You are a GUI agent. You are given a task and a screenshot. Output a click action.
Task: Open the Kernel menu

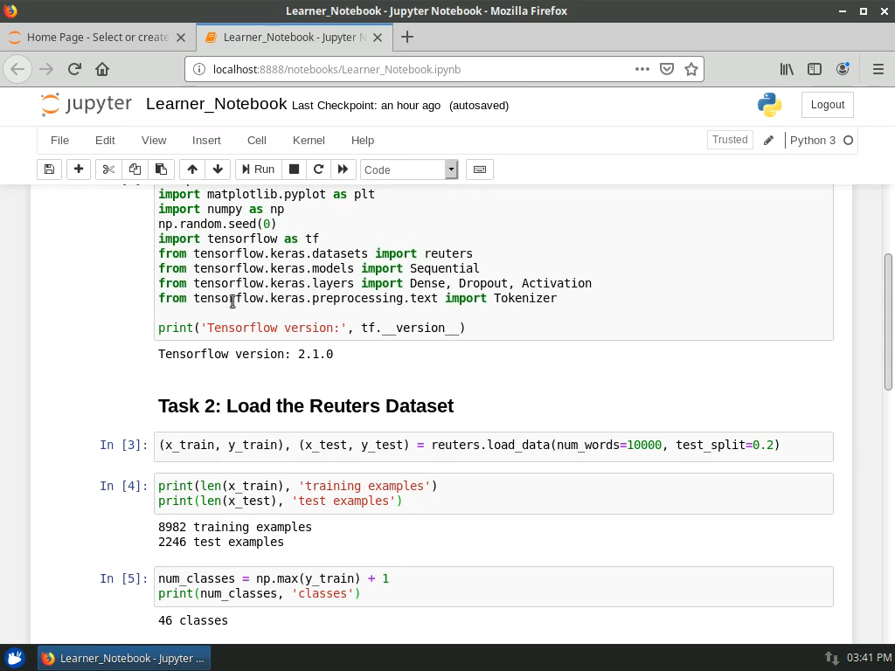[309, 140]
